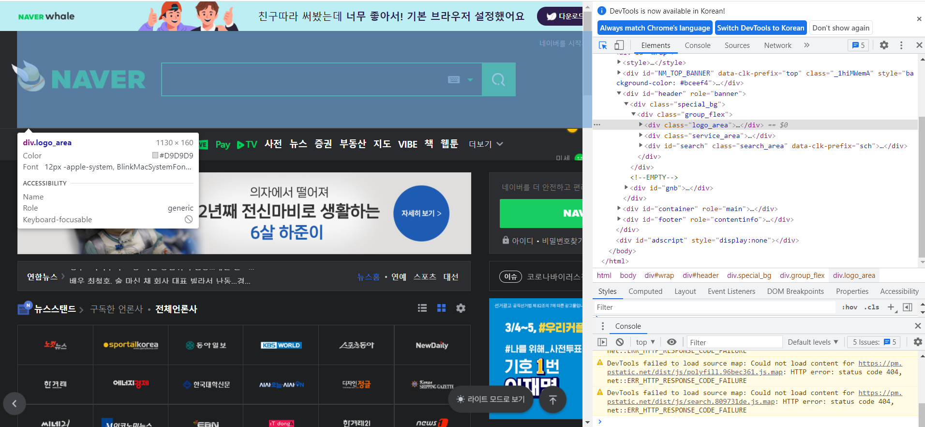Open the 뉴스 menu item
The height and width of the screenshot is (427, 925).
click(298, 144)
